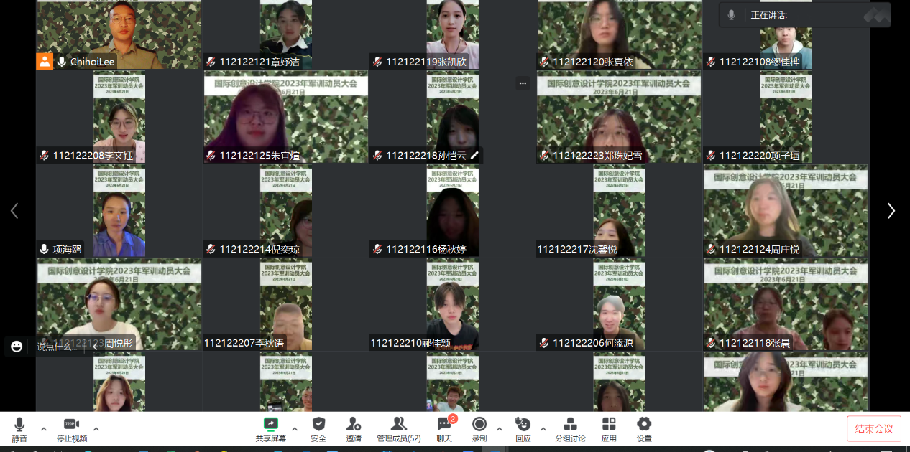Open 管理成员(52) participants panel
The width and height of the screenshot is (910, 452).
(398, 428)
